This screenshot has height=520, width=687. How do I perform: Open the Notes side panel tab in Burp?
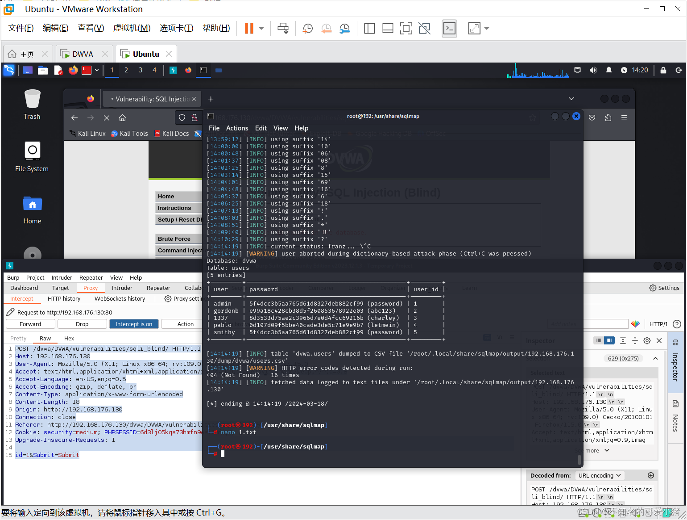point(675,417)
